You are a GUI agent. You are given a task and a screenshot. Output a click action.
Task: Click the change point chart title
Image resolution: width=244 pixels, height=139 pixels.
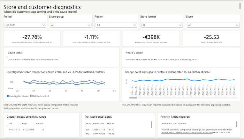pos(168,72)
